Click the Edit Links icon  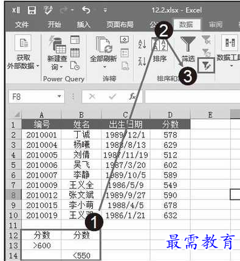[x=125, y=66]
